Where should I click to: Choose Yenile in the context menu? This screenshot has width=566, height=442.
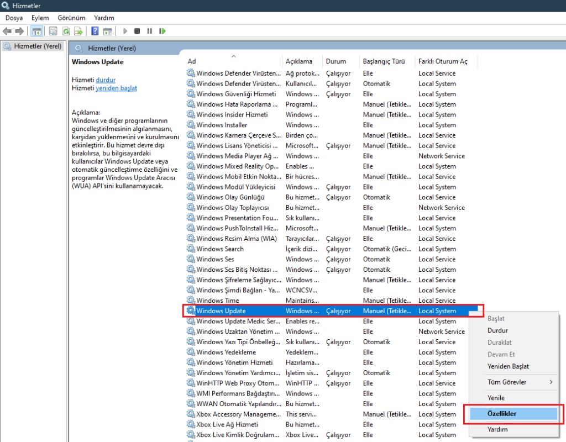pos(513,398)
